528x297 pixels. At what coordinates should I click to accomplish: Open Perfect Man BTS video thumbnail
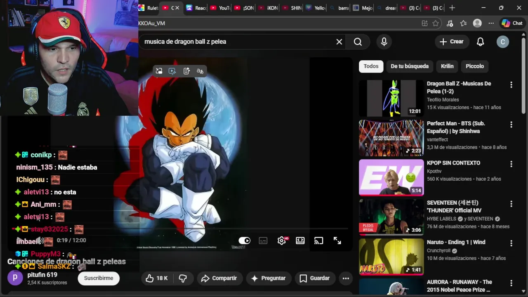[x=391, y=138]
